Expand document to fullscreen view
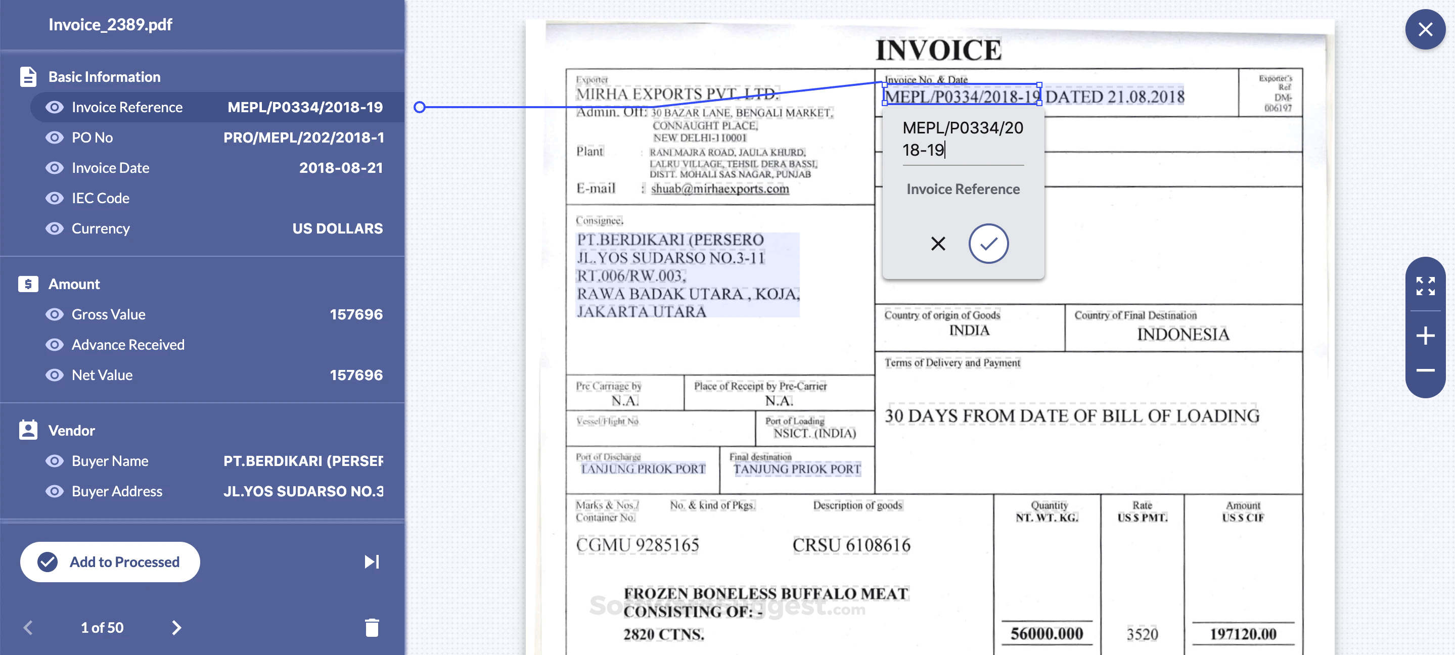 coord(1425,286)
